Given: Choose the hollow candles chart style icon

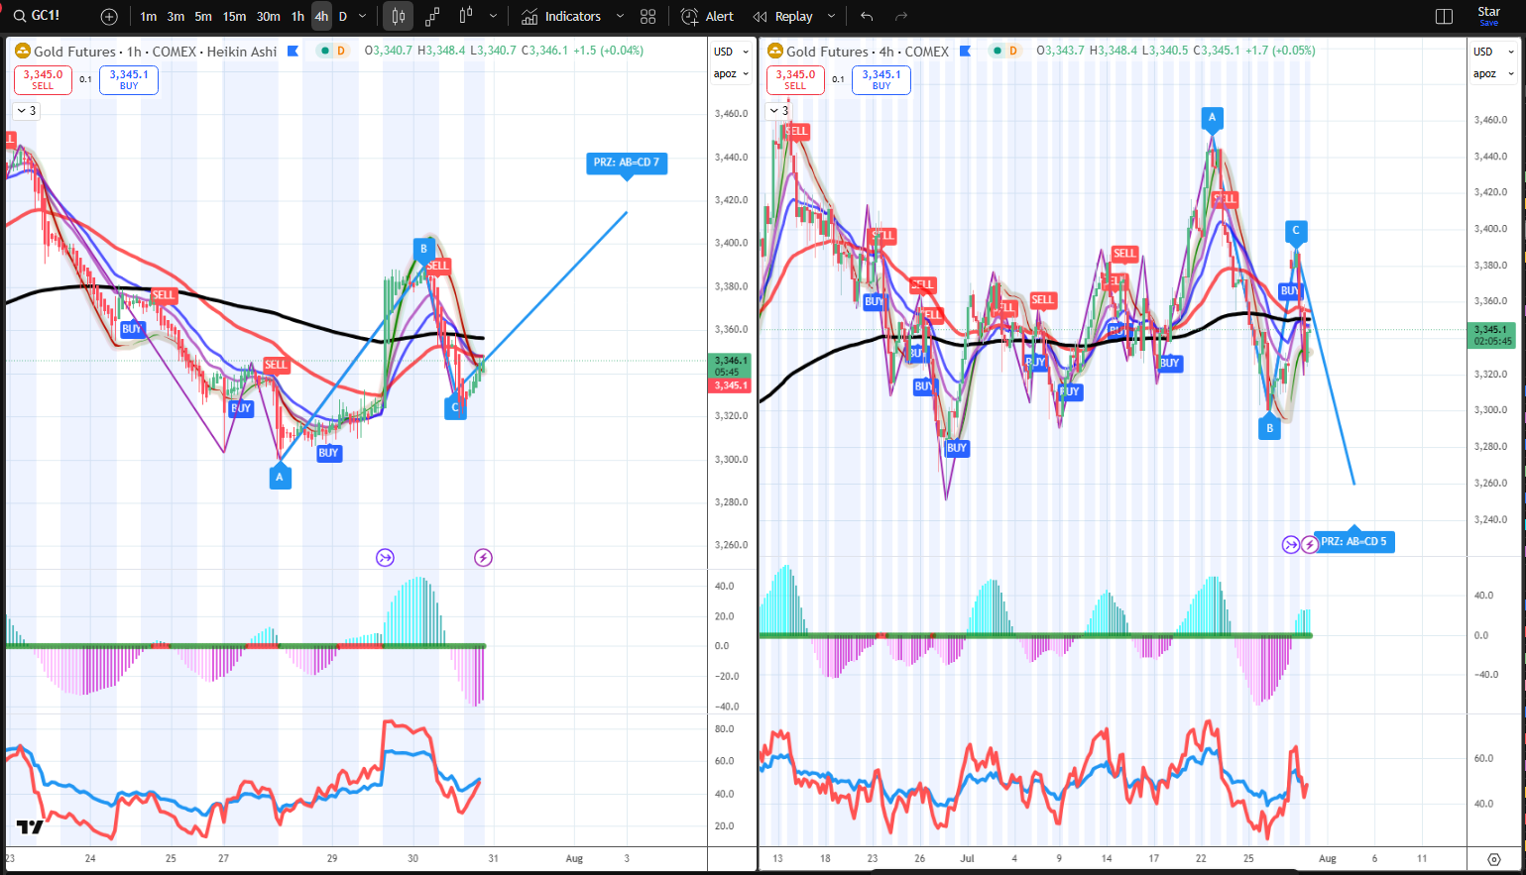Looking at the screenshot, I should 466,16.
